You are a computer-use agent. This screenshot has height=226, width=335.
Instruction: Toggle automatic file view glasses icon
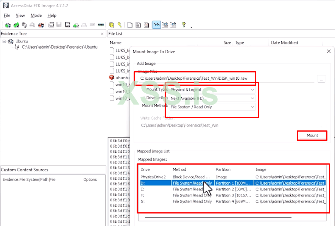pyautogui.click(x=157, y=25)
